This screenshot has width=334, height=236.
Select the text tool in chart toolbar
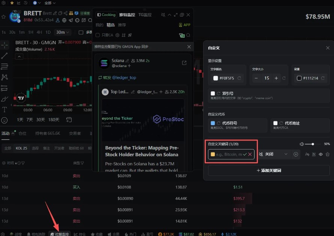[x=4, y=110]
